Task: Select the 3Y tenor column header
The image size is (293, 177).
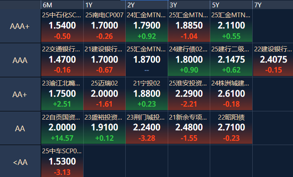Action: 189,5
